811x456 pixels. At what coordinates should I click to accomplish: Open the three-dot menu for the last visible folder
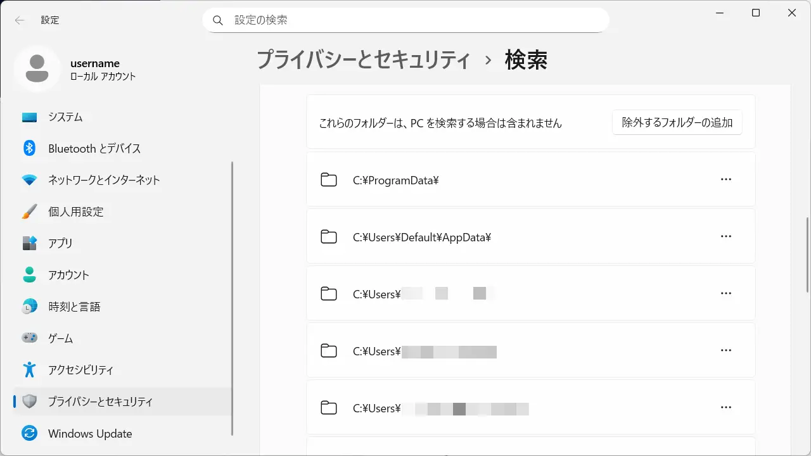(x=726, y=407)
